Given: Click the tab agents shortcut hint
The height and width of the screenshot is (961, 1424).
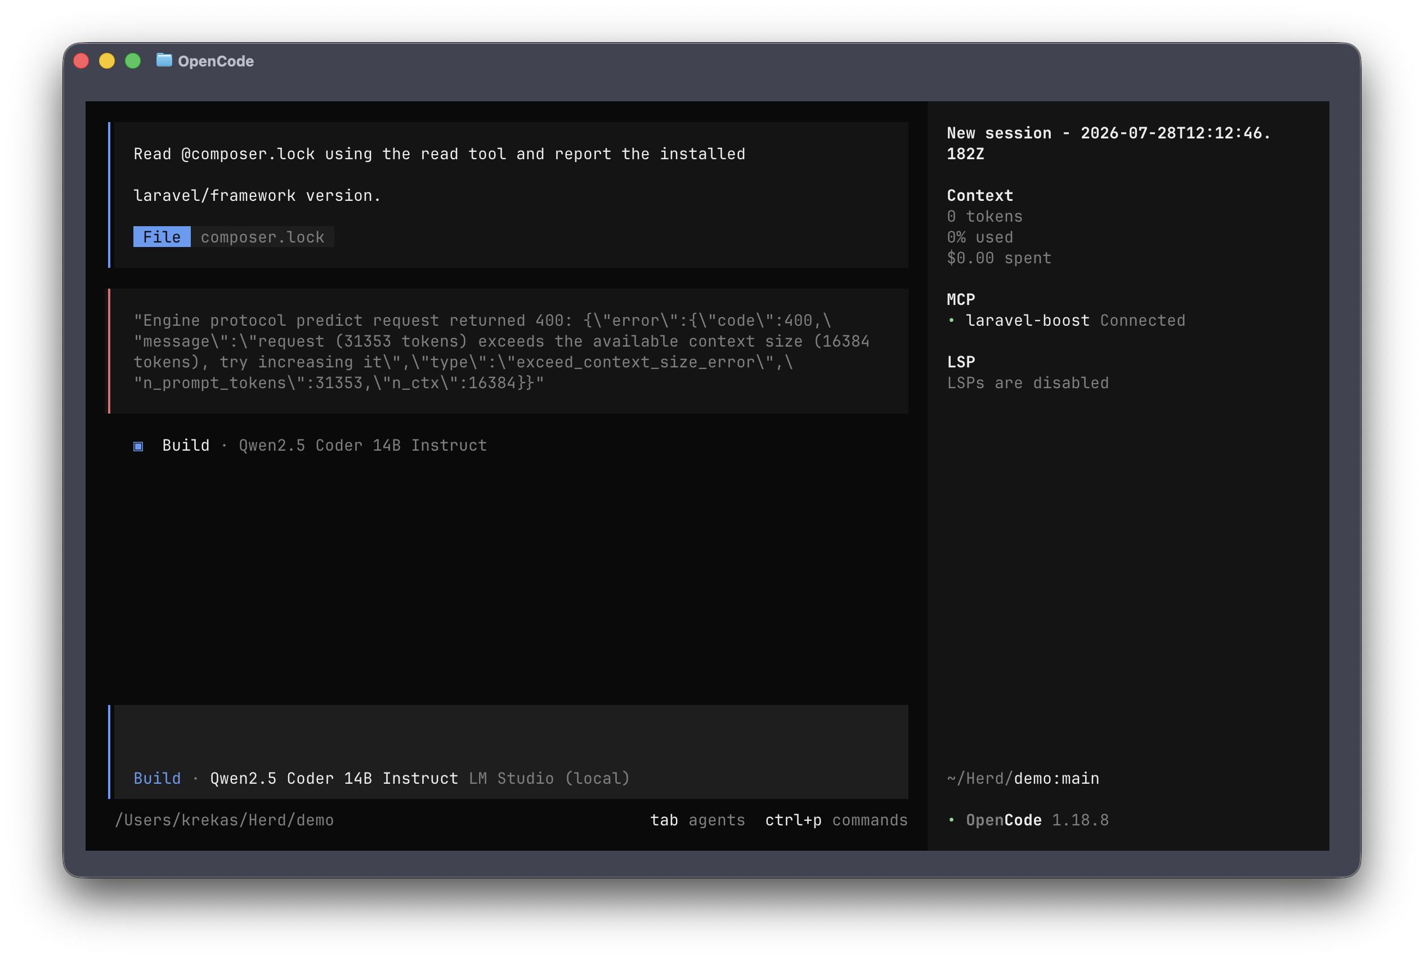Looking at the screenshot, I should click(x=697, y=820).
